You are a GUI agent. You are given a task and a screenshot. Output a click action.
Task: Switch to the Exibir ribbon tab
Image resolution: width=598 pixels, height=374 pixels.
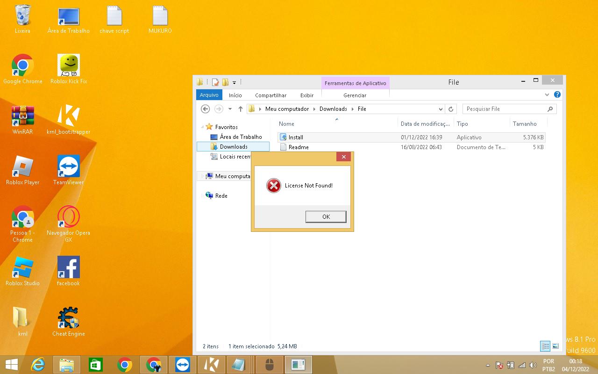point(306,95)
